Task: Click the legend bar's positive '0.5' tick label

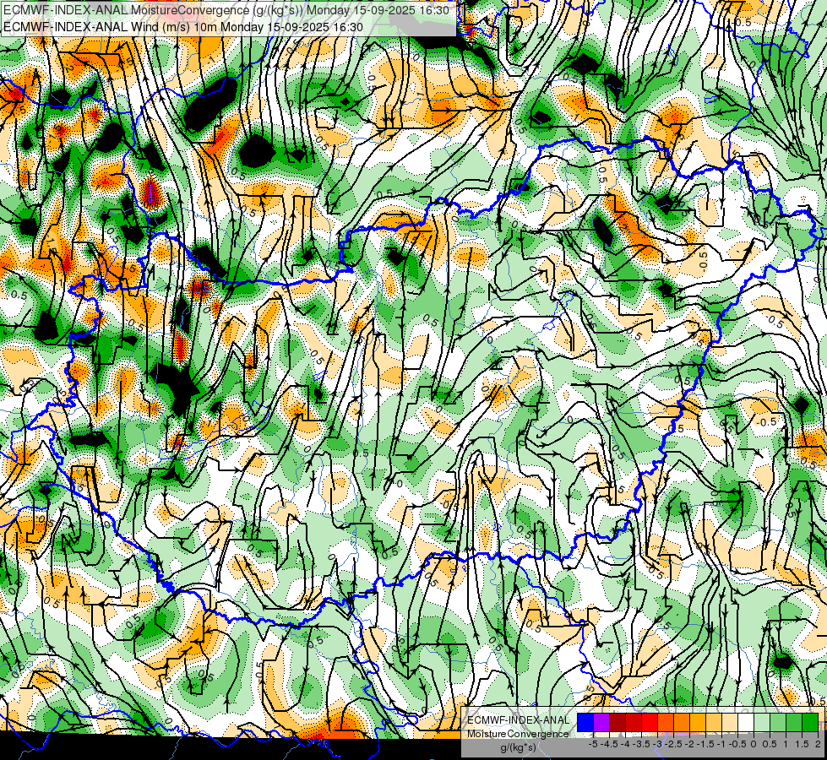Action: [770, 744]
